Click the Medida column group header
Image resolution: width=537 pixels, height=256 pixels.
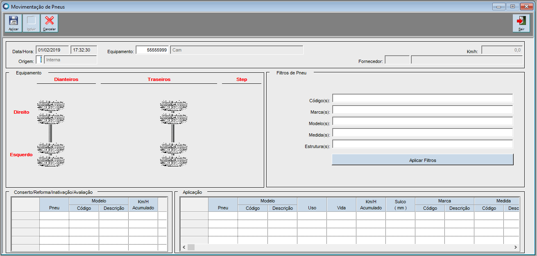(497, 201)
